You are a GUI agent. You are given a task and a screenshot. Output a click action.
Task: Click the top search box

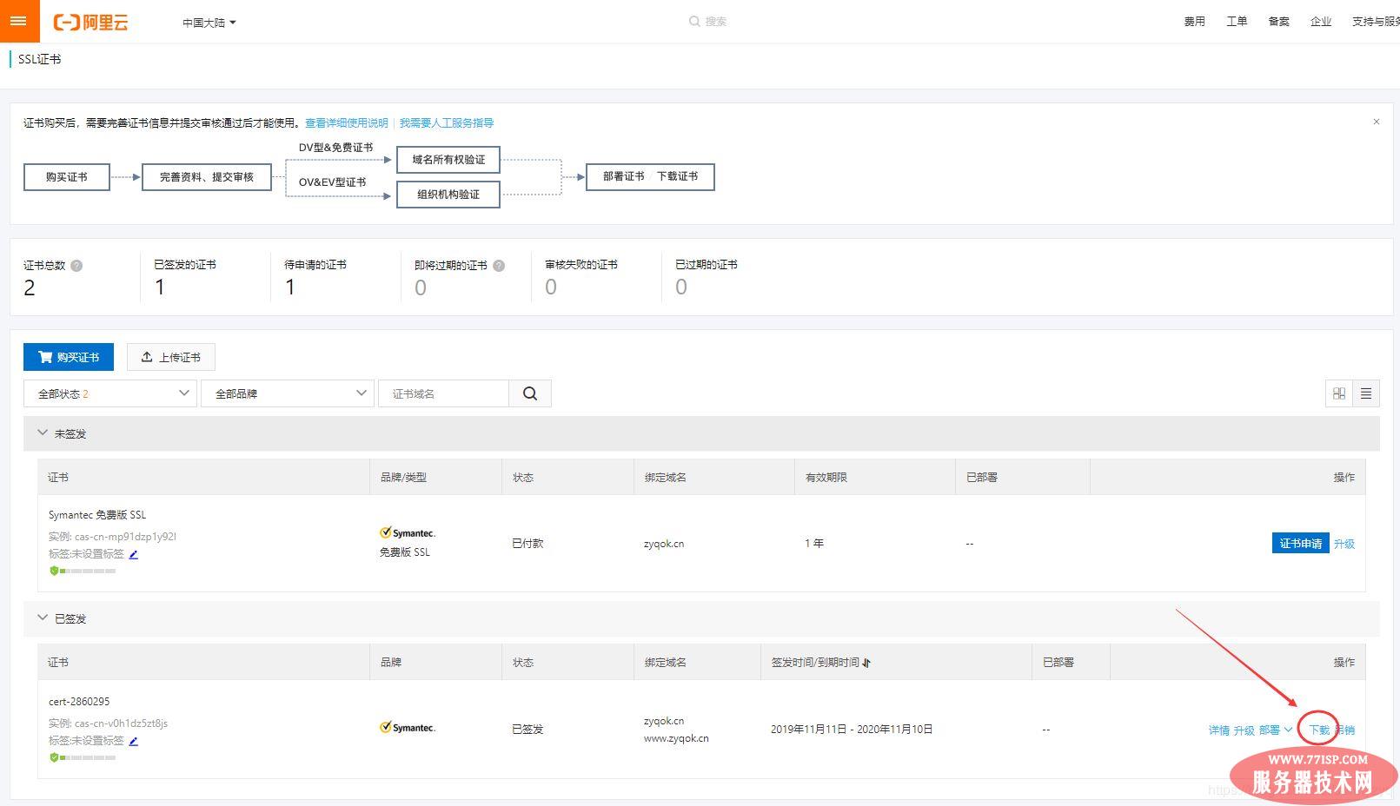click(708, 22)
